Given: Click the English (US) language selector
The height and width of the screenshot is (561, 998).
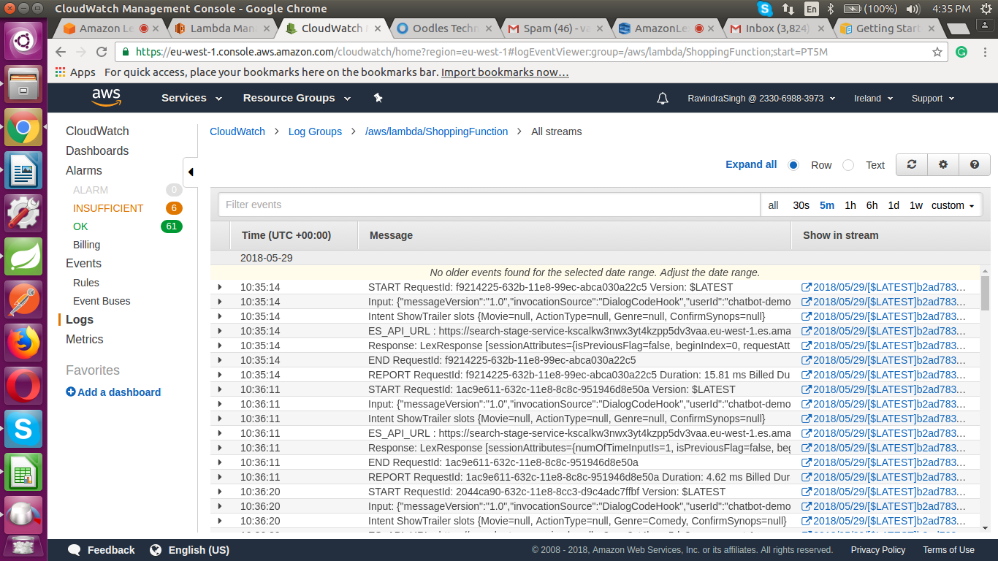Looking at the screenshot, I should (x=189, y=550).
